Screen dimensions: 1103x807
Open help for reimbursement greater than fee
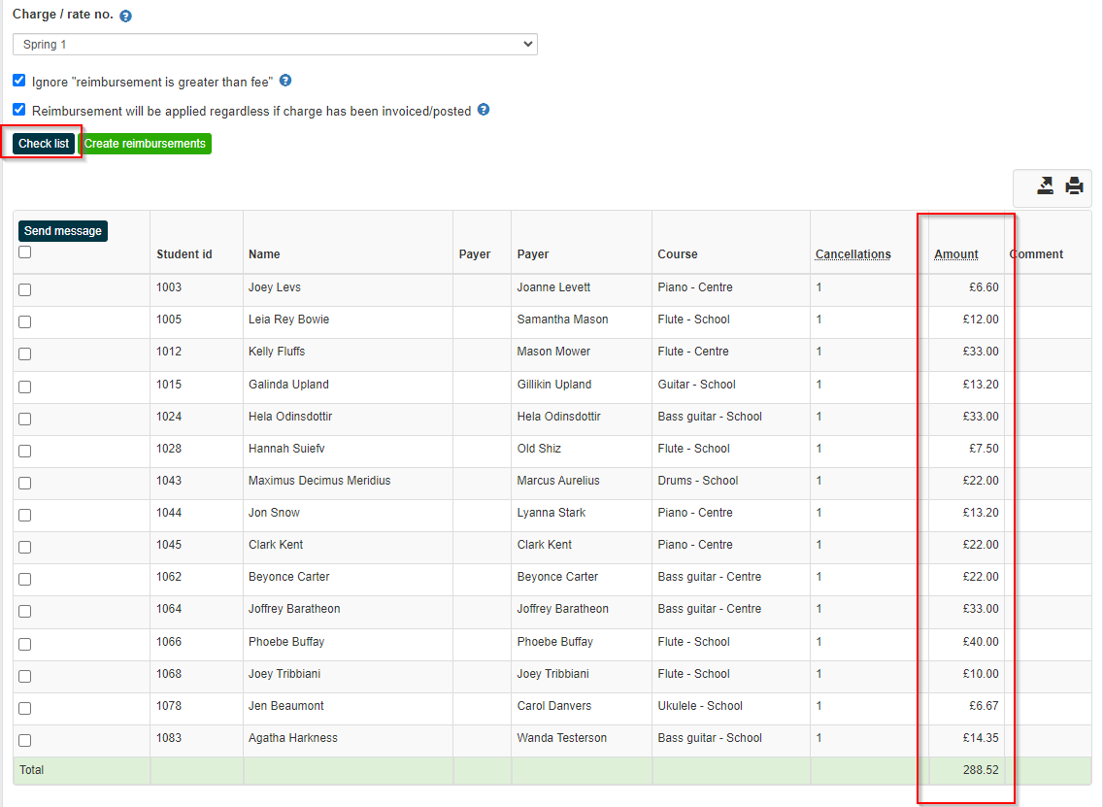point(284,81)
